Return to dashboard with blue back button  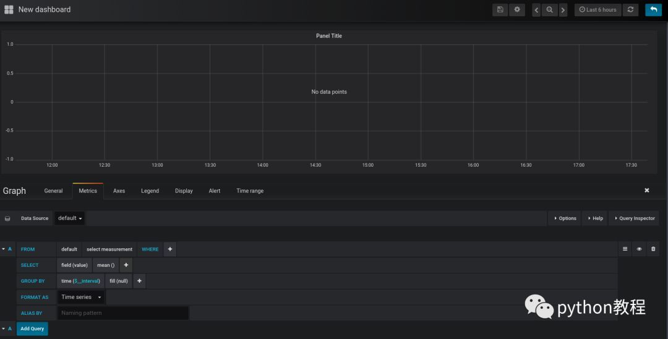[654, 10]
